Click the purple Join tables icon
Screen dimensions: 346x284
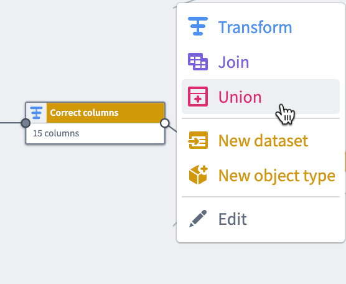tap(198, 62)
